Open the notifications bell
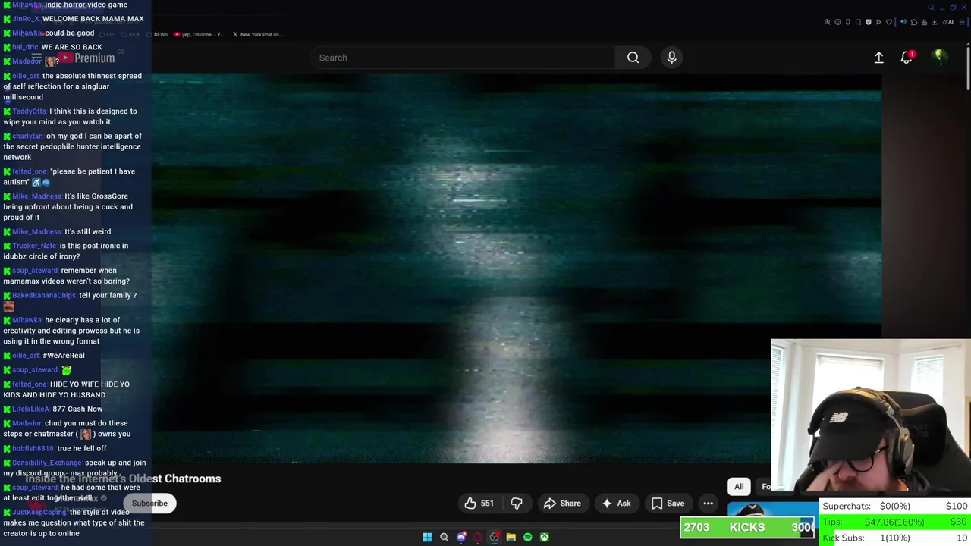Viewport: 971px width, 546px height. [907, 58]
